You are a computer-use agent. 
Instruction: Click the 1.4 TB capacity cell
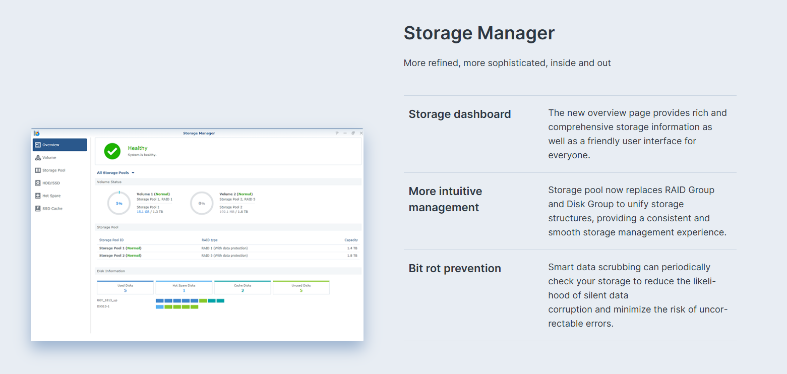click(x=352, y=248)
